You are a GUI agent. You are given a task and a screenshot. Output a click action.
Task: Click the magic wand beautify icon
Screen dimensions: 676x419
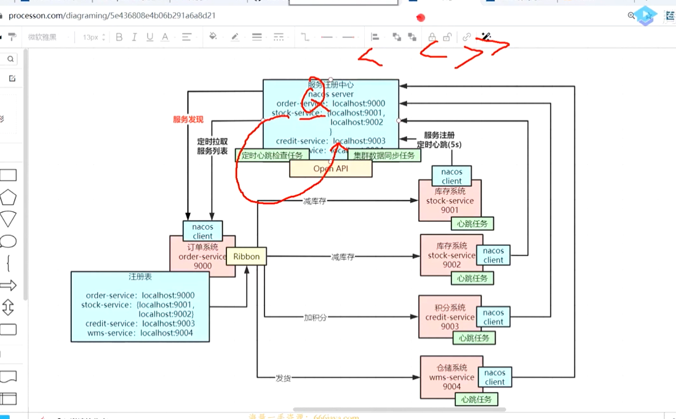(486, 37)
